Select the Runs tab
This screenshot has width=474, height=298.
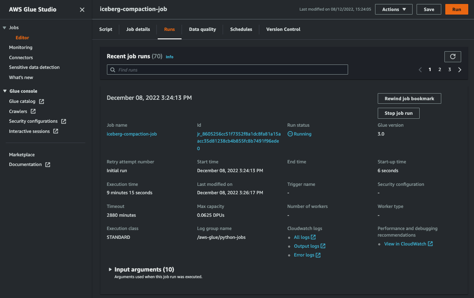pos(169,29)
